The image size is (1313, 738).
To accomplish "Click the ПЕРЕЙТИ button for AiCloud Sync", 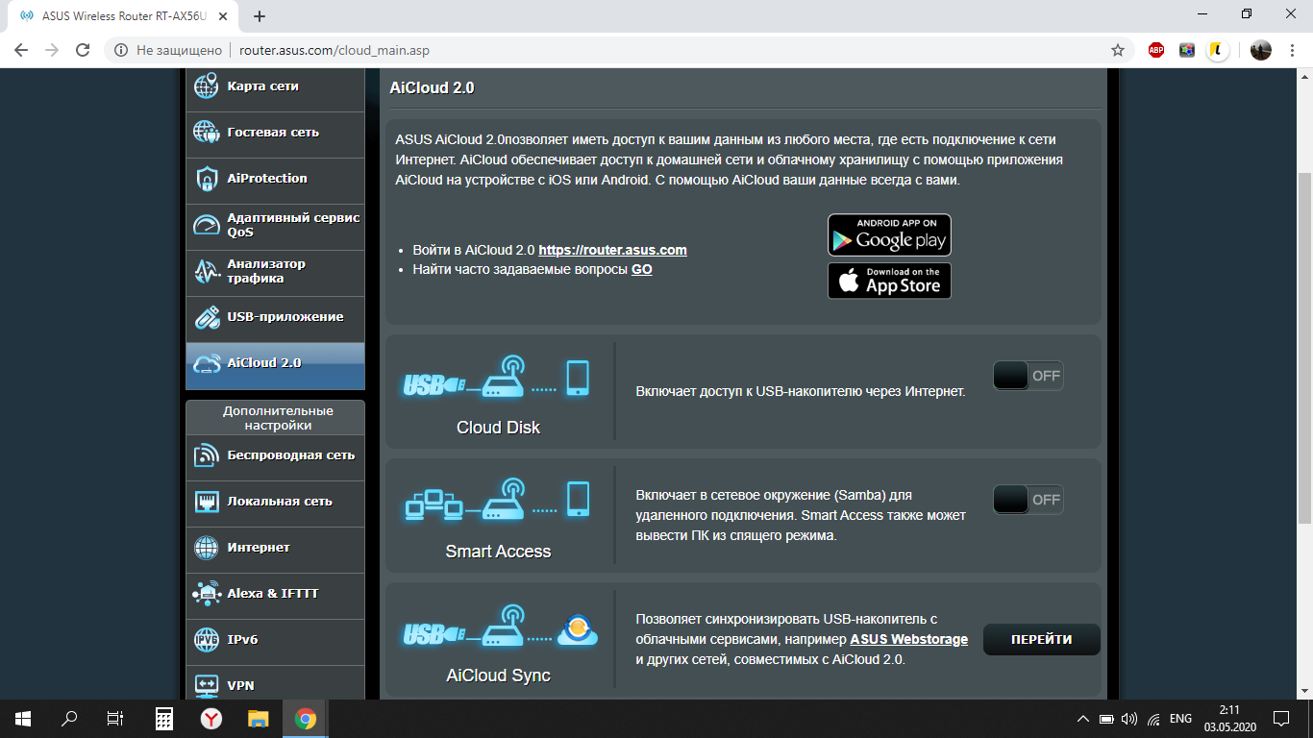I will (1041, 640).
